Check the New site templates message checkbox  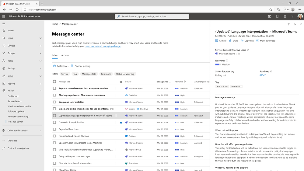point(54,163)
